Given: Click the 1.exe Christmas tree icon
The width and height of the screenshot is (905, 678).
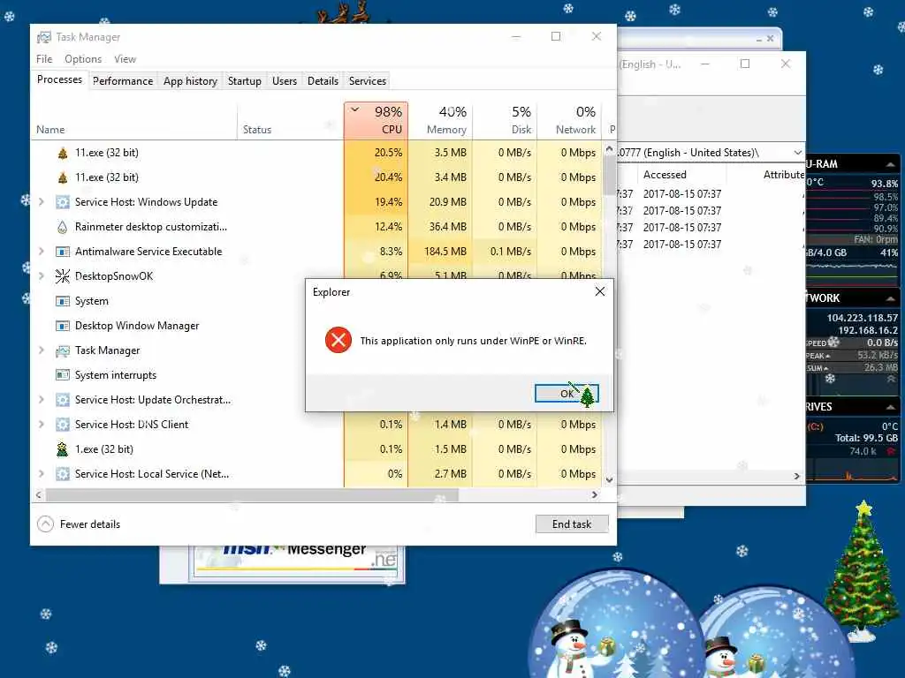Looking at the screenshot, I should 63,449.
